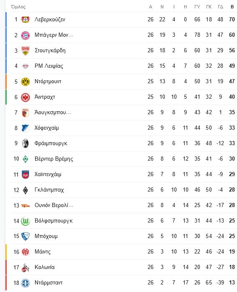
Task: Click the Bayern Munich crest icon
Action: [x=25, y=35]
